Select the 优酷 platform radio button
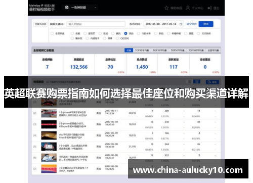253x183 pixels. click(72, 33)
